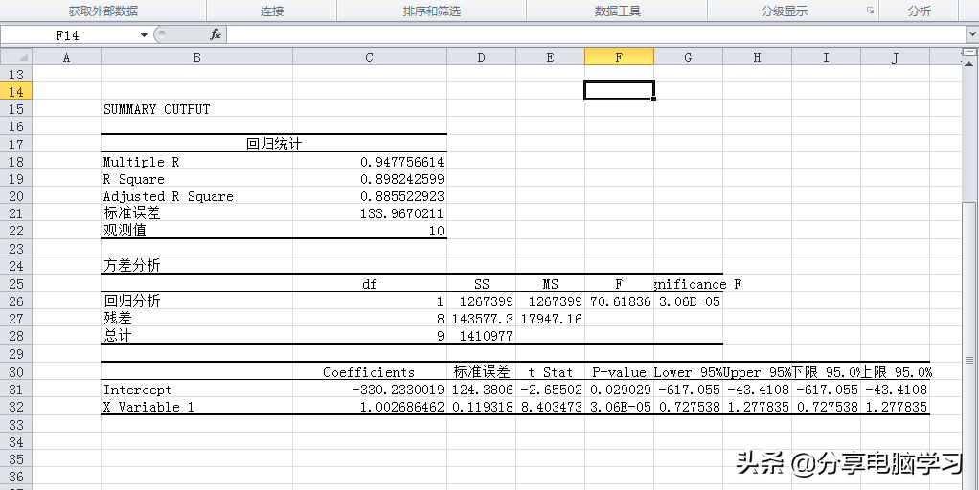Select the SUMMARY OUTPUT cell

point(196,109)
